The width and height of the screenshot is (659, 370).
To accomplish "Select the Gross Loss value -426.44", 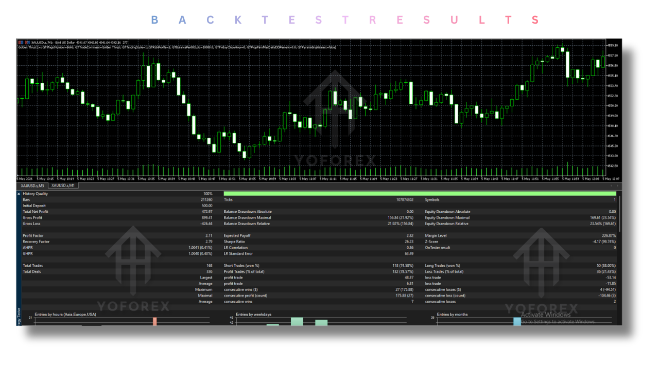I will tap(206, 224).
